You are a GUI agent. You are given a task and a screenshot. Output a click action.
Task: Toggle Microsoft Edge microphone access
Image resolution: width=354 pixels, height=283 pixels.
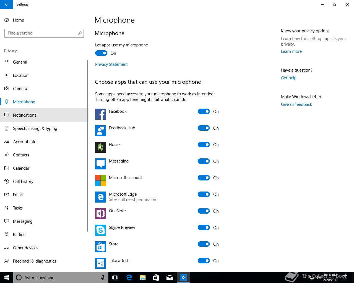point(204,194)
